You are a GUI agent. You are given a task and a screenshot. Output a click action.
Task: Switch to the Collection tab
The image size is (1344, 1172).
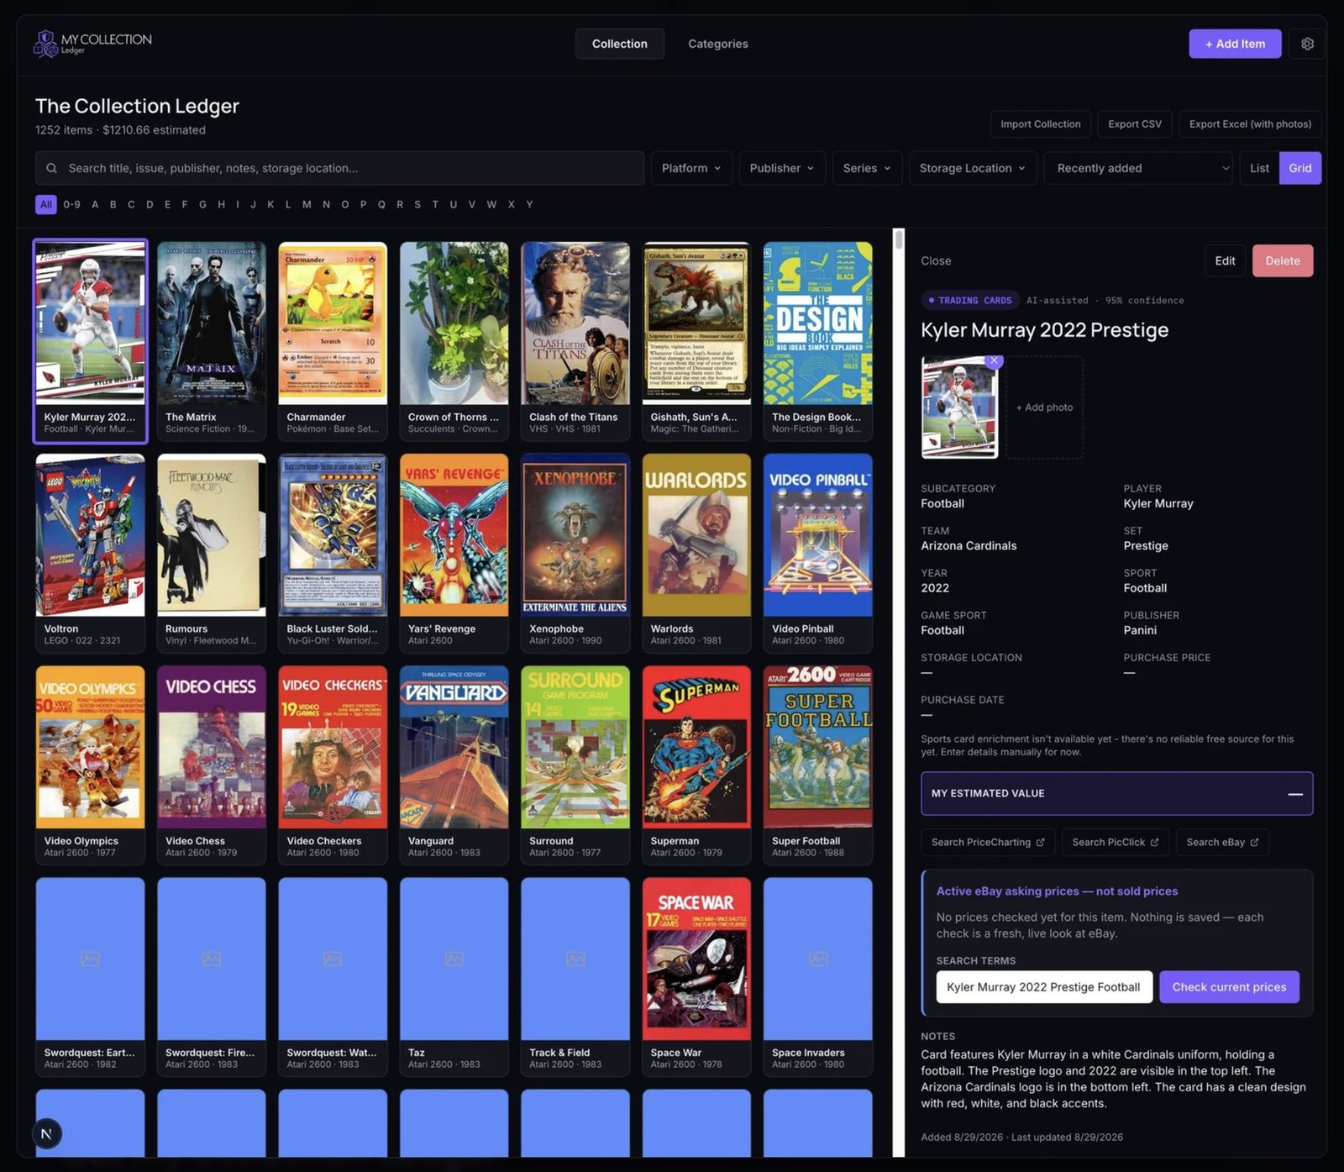pyautogui.click(x=620, y=44)
